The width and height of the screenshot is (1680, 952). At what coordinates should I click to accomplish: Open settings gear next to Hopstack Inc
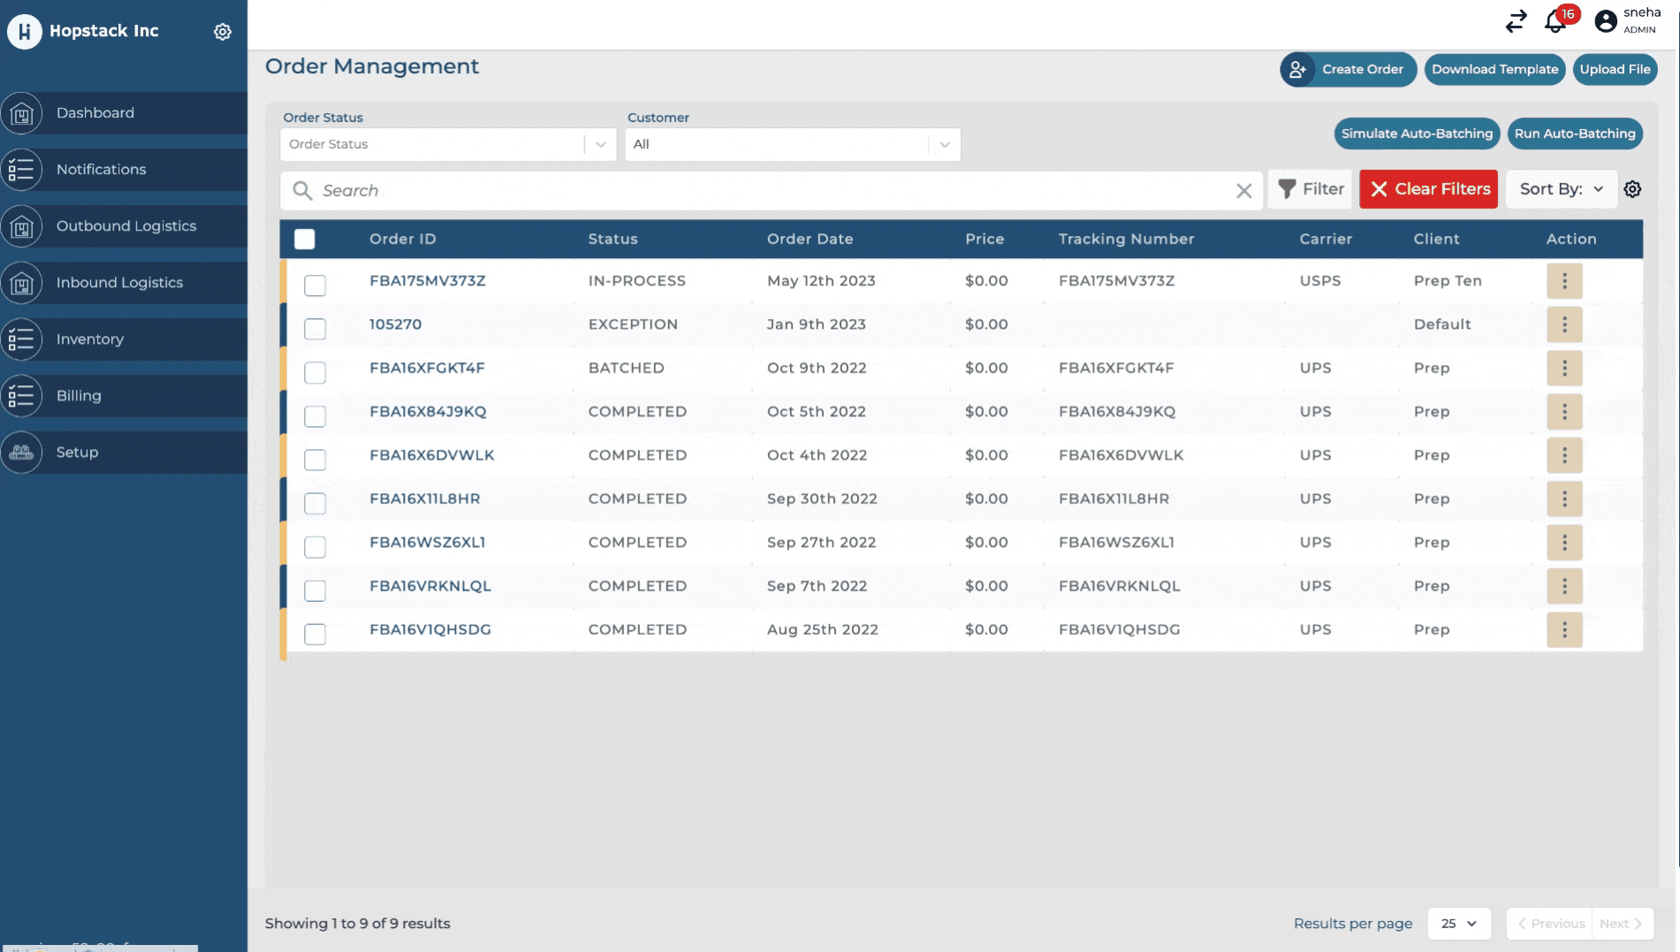tap(223, 32)
